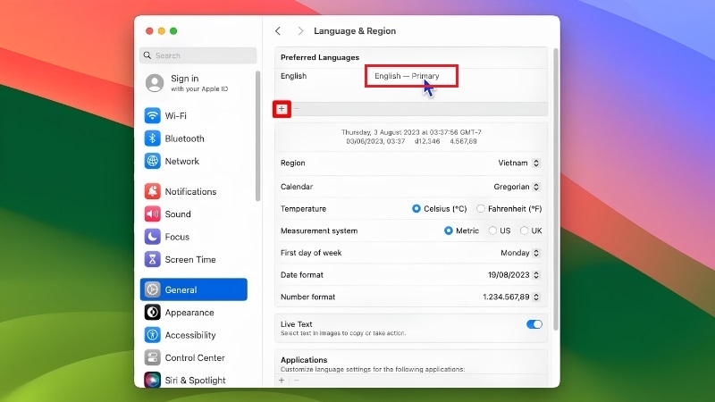Click the sidebar vertical scrollbar
The height and width of the screenshot is (402, 715).
pyautogui.click(x=257, y=136)
